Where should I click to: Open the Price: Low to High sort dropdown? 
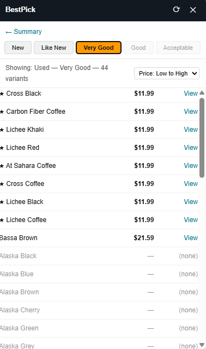[x=167, y=73]
